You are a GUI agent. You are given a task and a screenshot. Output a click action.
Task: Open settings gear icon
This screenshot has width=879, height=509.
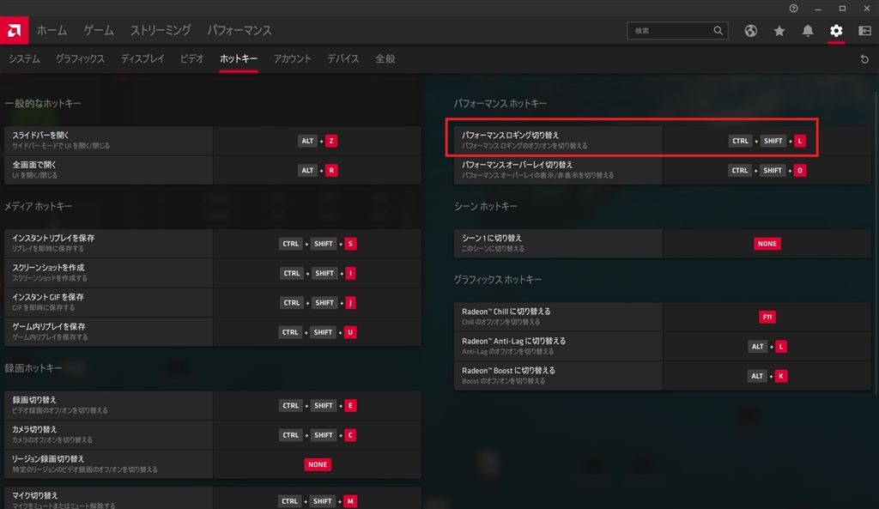click(x=836, y=31)
